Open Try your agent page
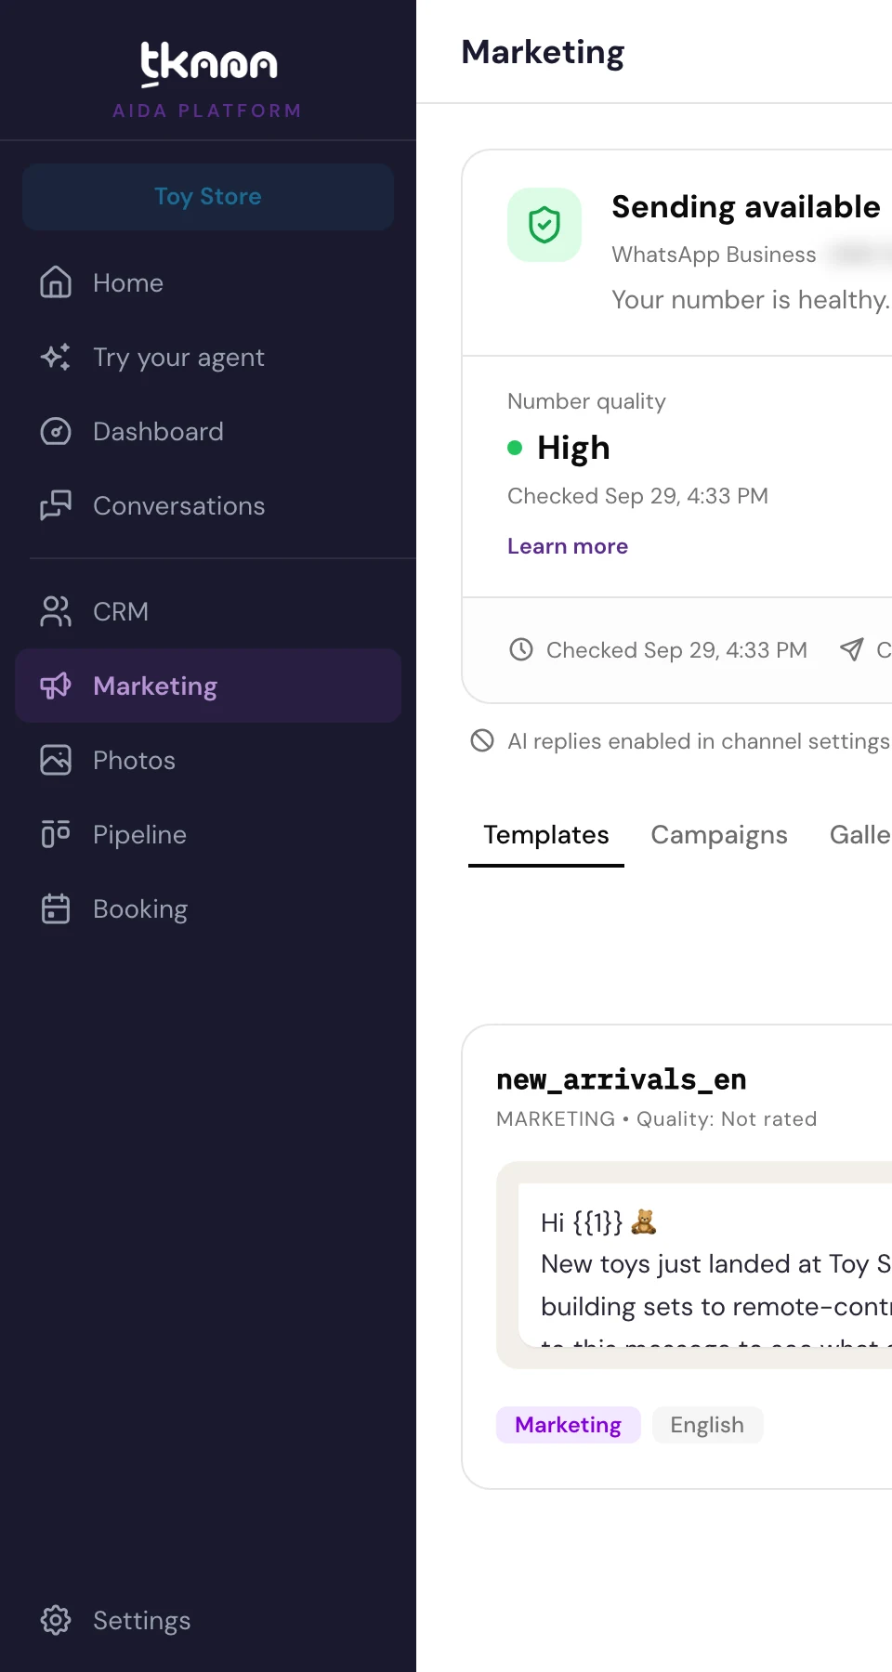The height and width of the screenshot is (1672, 892). [208, 357]
